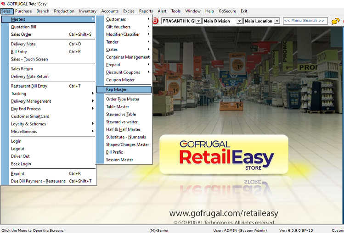Open the PRASANTH K GI company dropdown

click(x=198, y=21)
